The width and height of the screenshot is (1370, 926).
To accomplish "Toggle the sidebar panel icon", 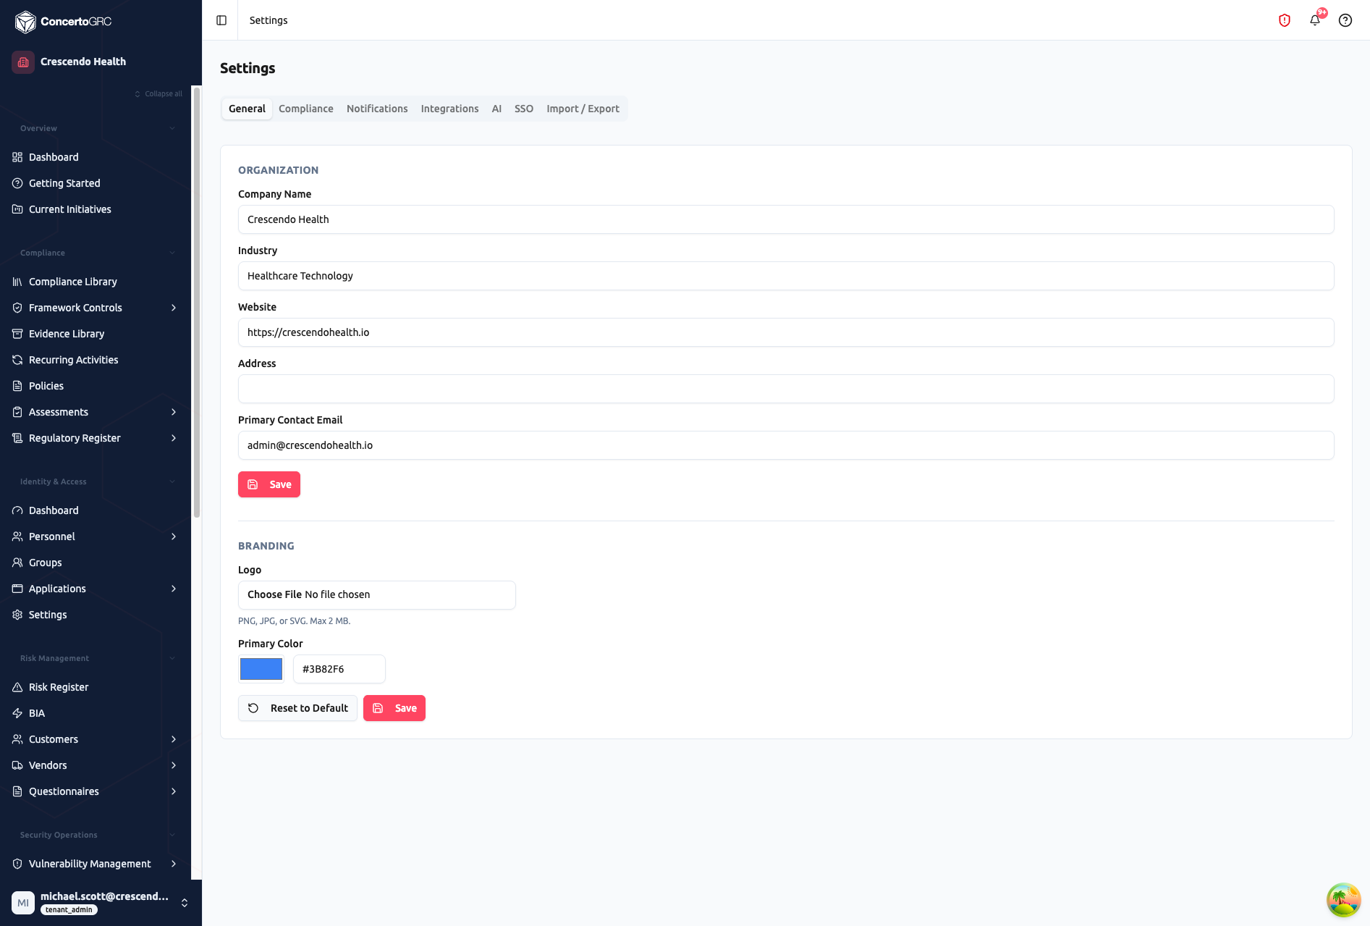I will (221, 20).
